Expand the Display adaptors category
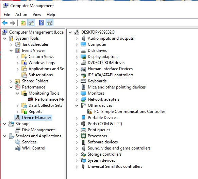Screen dimensions: 198x179 click(x=77, y=57)
